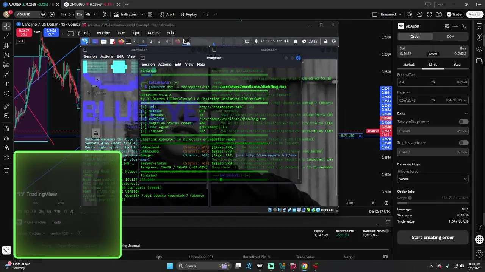Open the Units type dropdown
485x272 pixels.
tap(404, 93)
